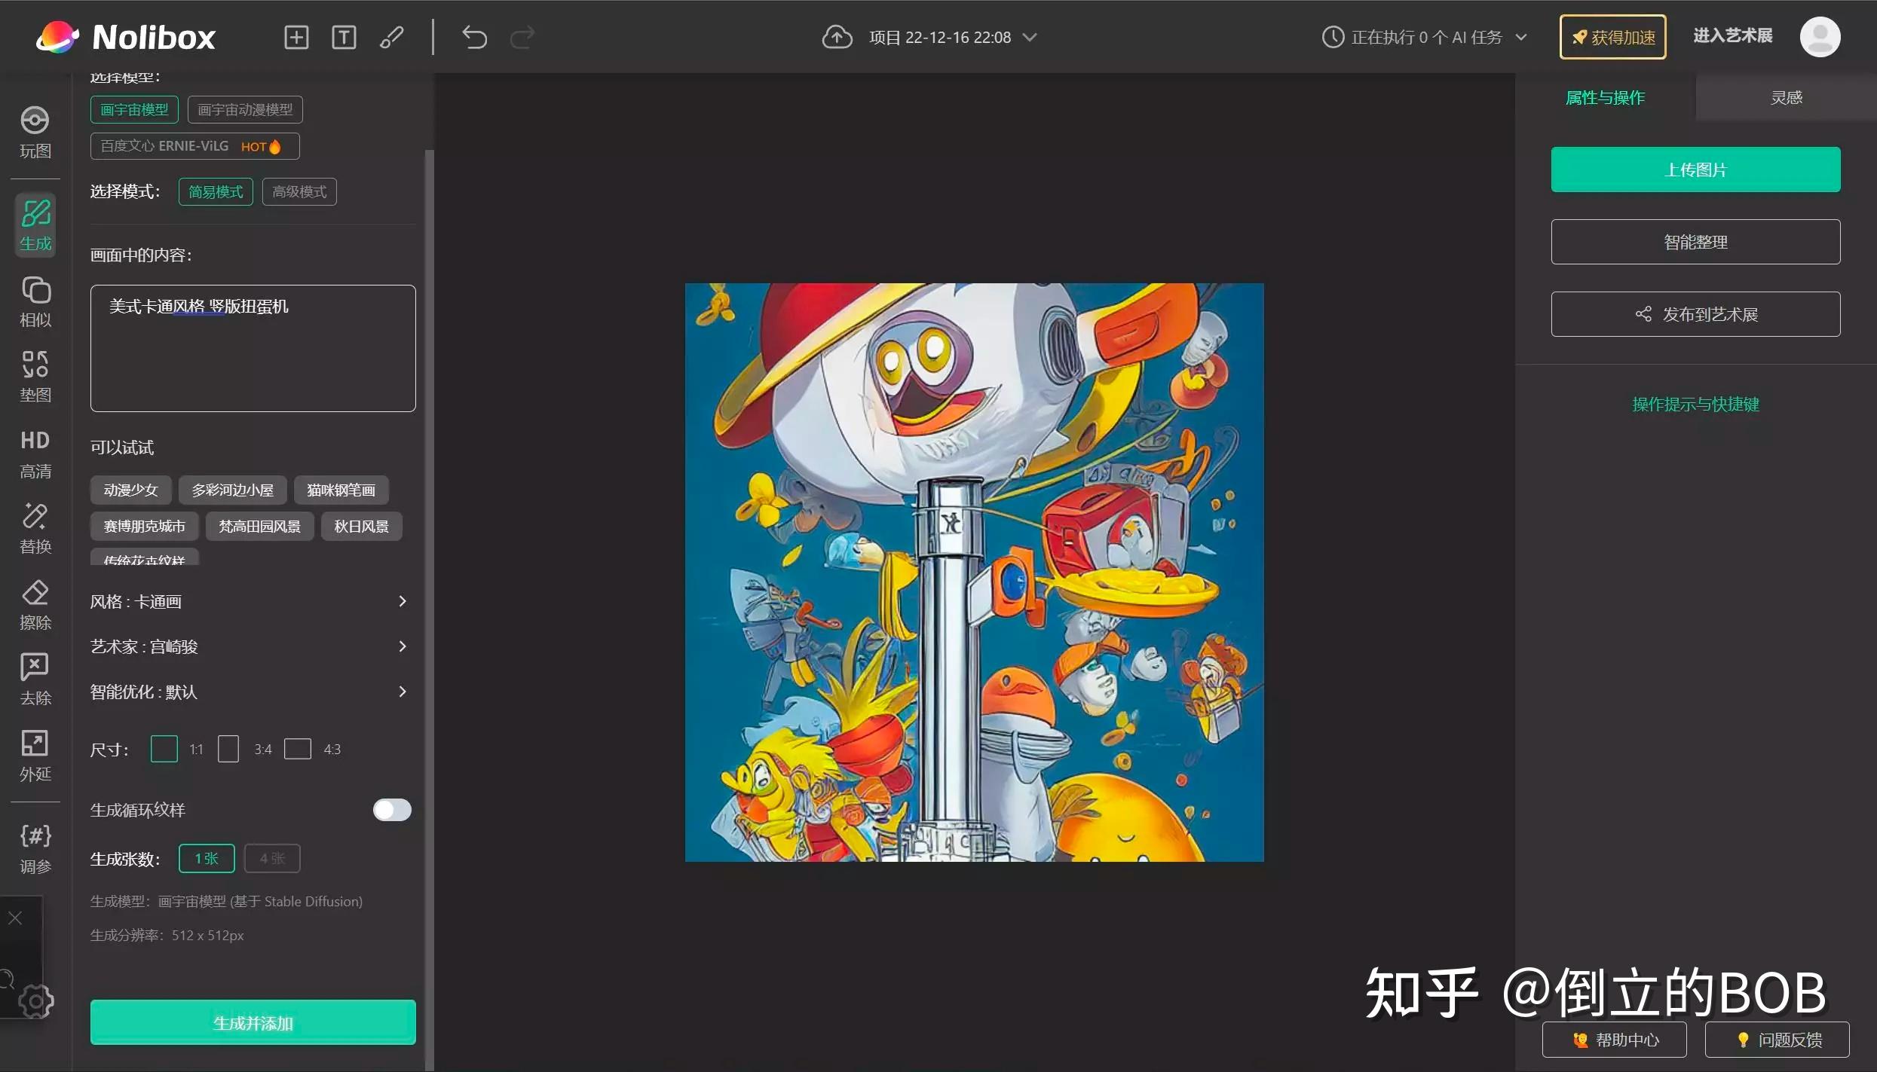The height and width of the screenshot is (1072, 1877).
Task: Click the undo arrow in the toolbar
Action: point(474,37)
